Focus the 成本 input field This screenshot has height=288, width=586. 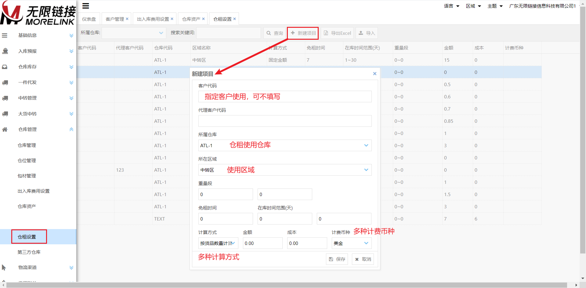[307, 243]
